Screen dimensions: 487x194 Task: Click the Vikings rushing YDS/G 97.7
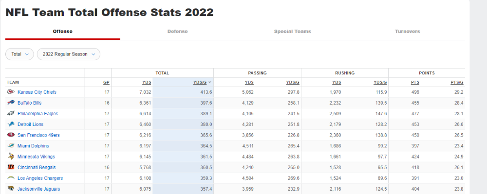(x=382, y=157)
